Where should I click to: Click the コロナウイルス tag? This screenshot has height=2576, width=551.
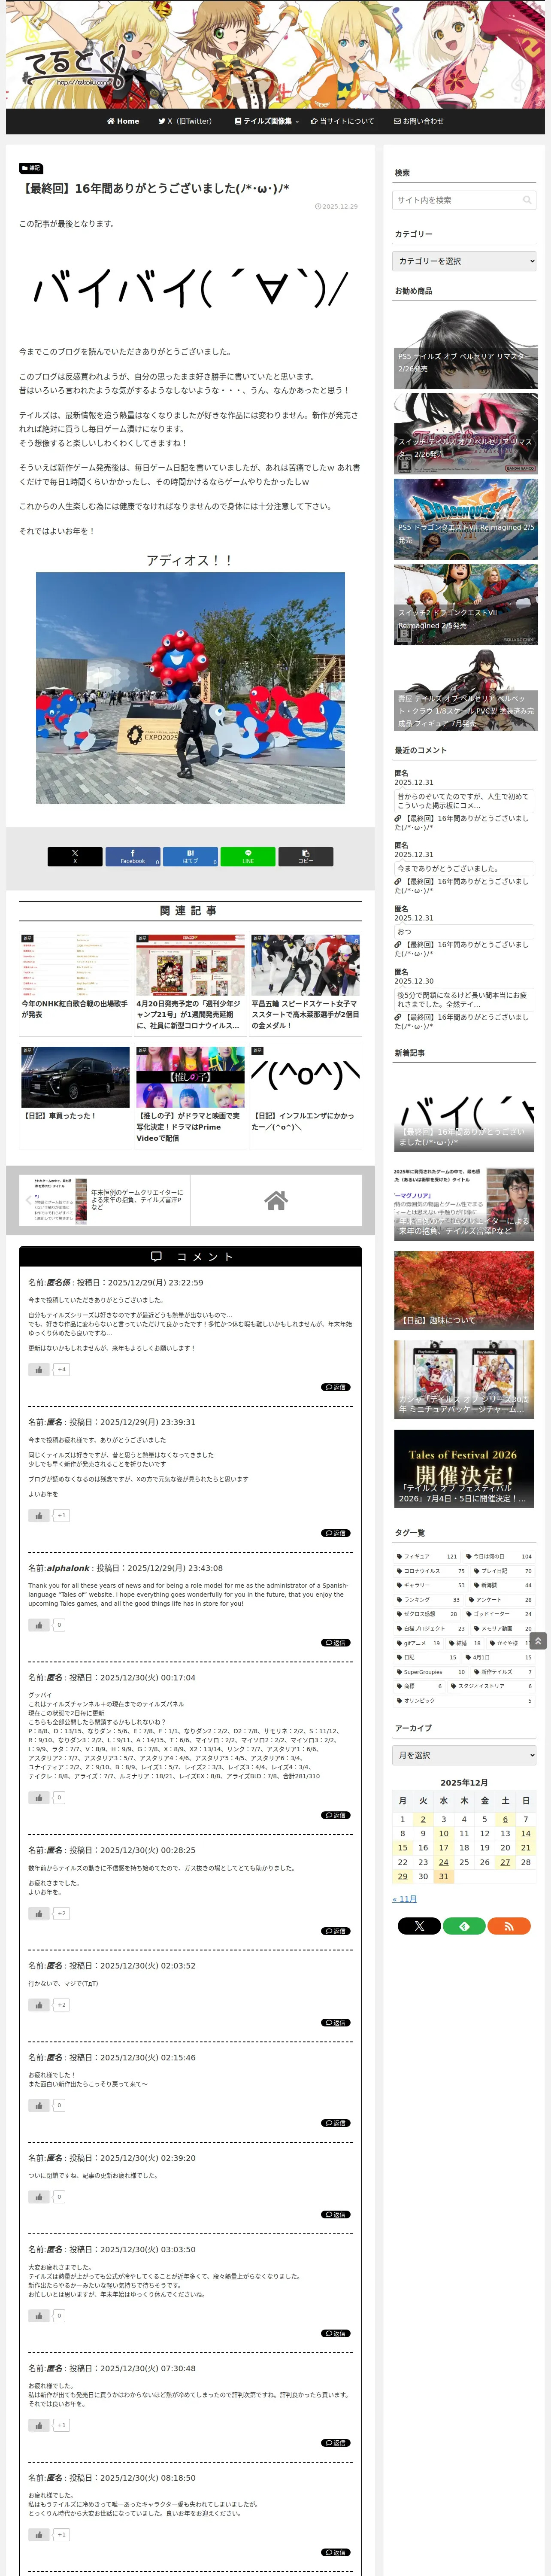431,1571
